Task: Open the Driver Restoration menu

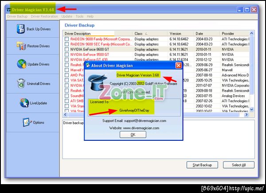Action: 44,16
